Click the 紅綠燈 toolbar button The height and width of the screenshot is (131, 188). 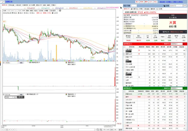[41, 11]
